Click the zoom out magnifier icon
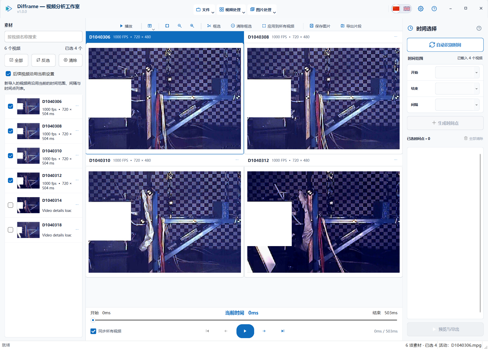The image size is (488, 349). coord(180,26)
